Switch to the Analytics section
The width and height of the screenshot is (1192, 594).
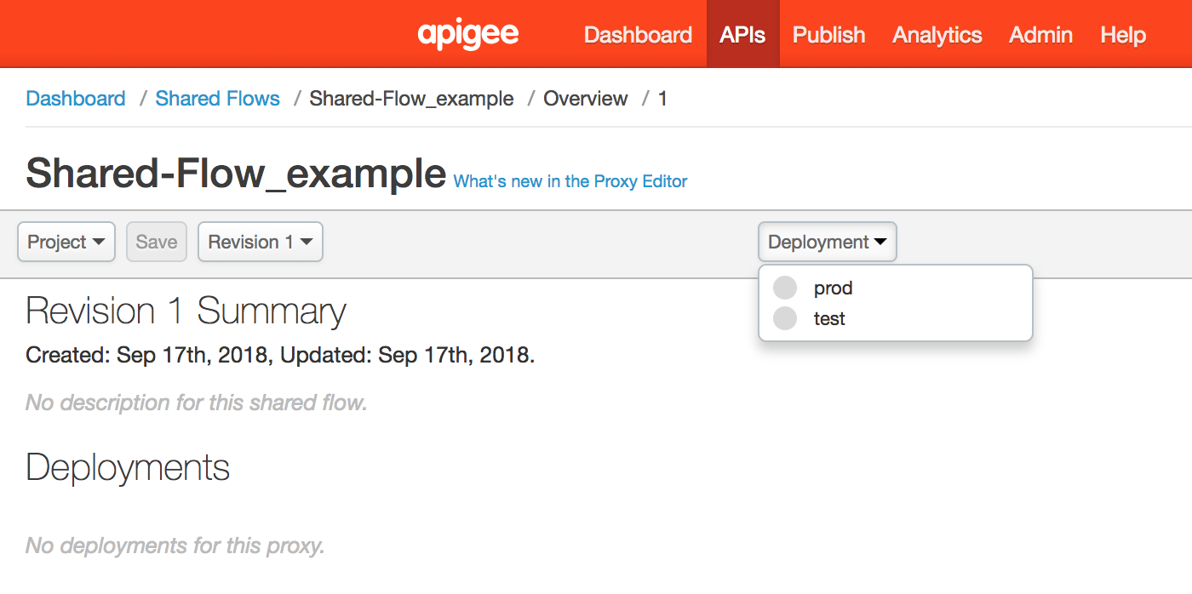937,35
